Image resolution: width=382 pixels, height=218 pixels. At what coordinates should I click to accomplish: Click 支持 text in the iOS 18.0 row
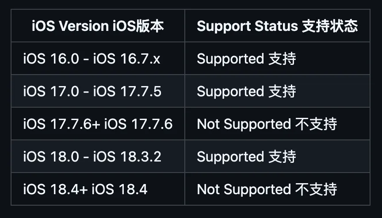[282, 157]
